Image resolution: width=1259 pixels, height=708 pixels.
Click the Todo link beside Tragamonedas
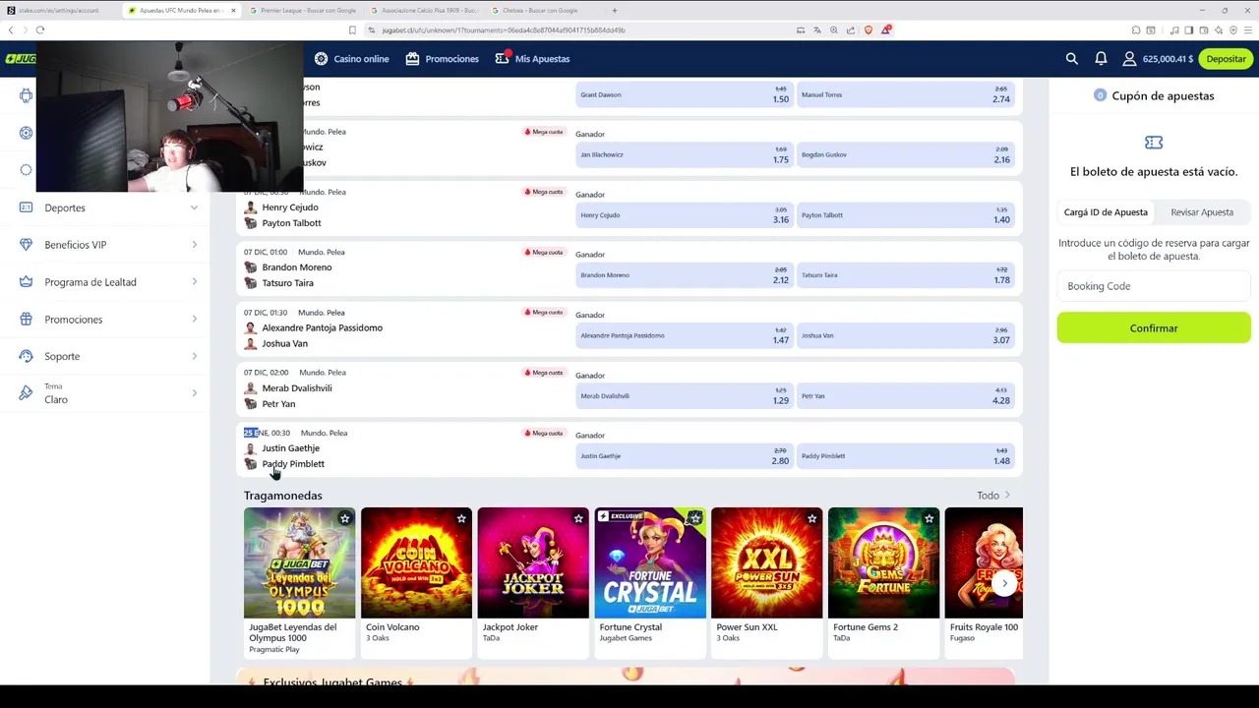[x=992, y=496]
